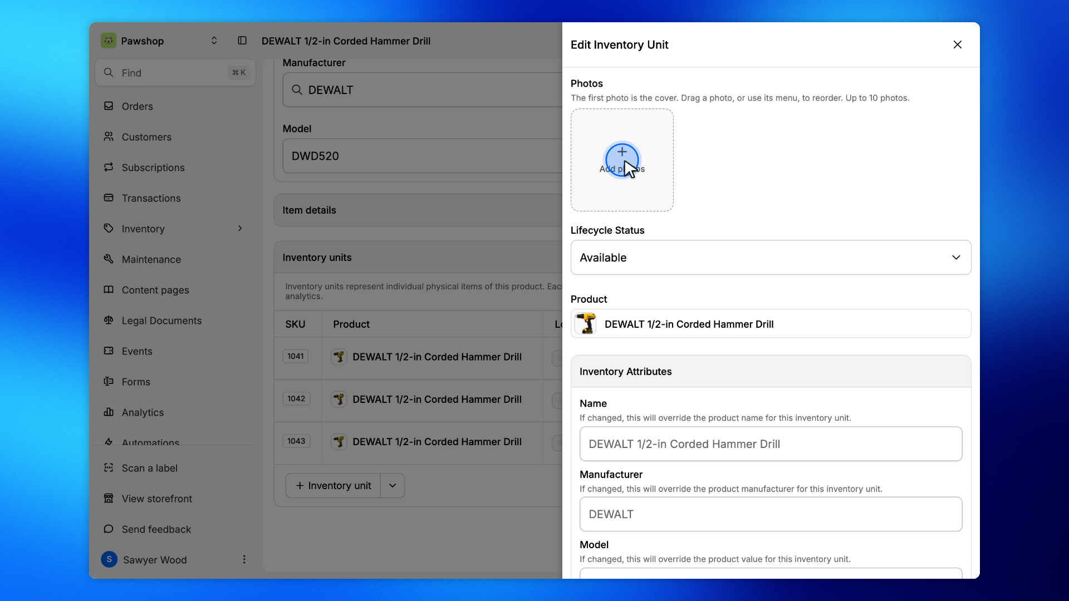Click the Analytics chart icon
The image size is (1069, 601).
point(109,412)
